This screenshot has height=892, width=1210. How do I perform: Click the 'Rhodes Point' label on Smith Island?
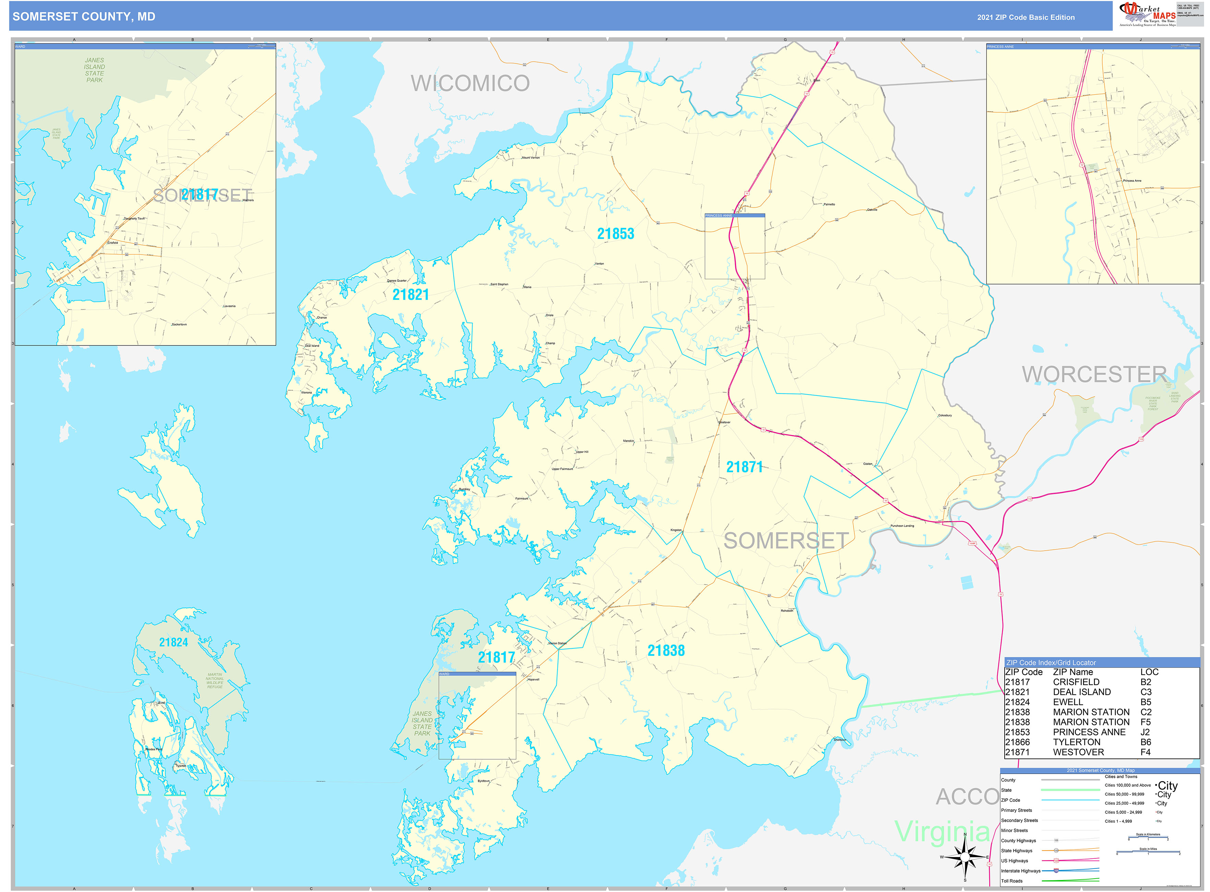pos(153,750)
